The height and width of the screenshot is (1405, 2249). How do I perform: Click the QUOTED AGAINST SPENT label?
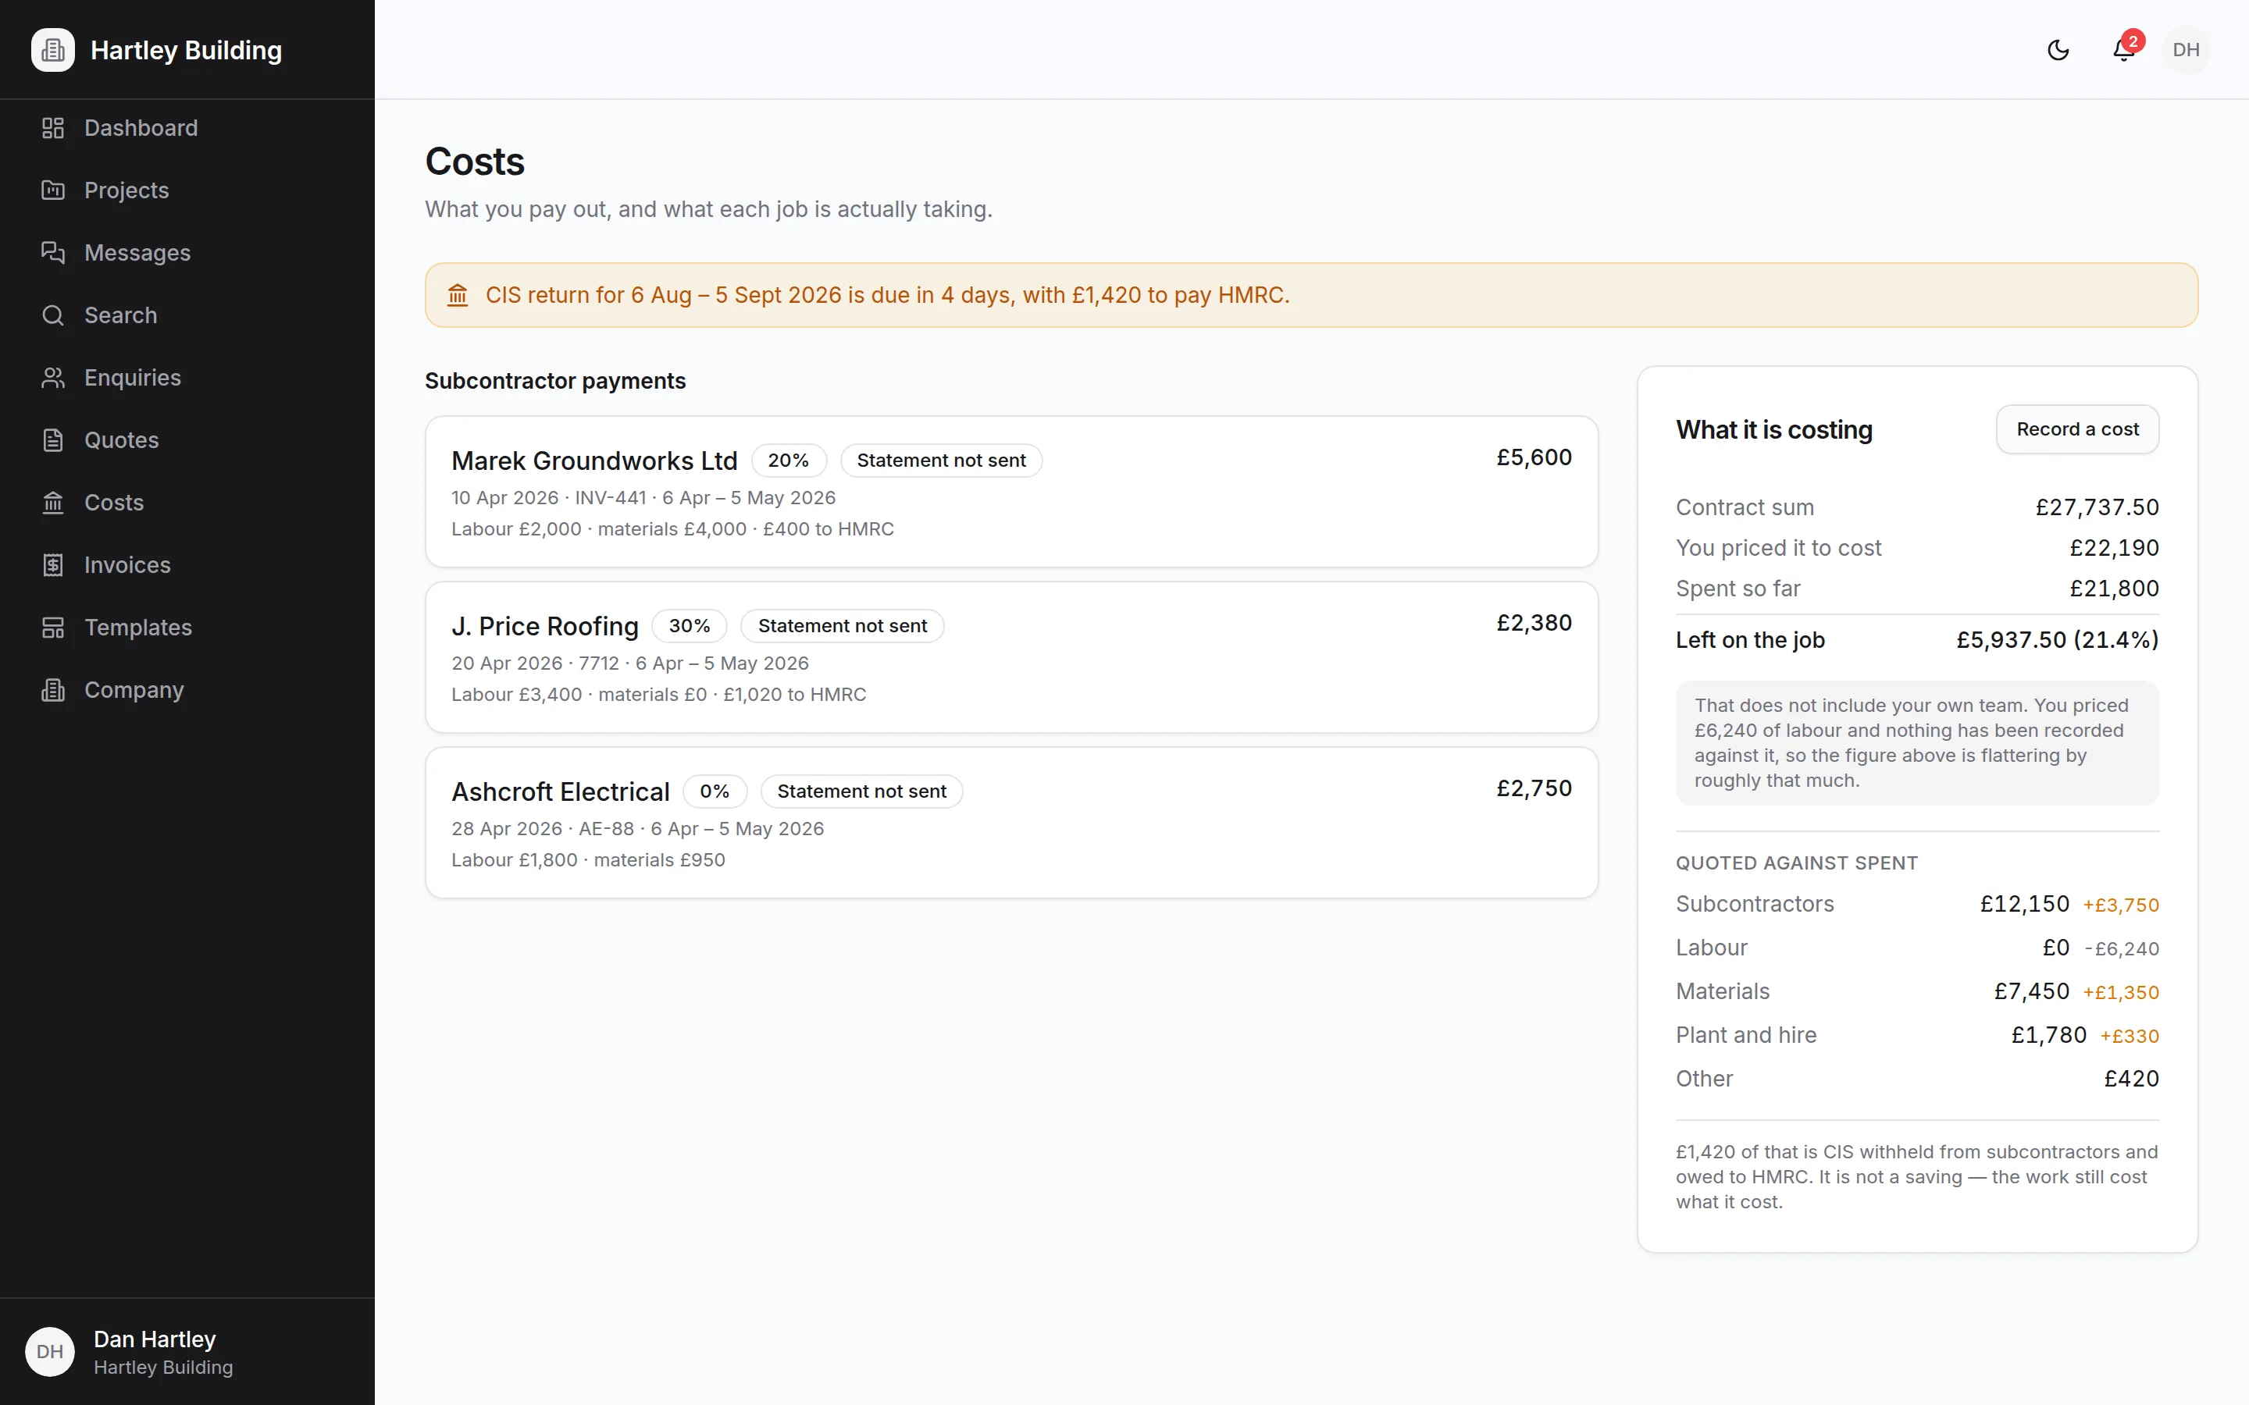[1796, 863]
